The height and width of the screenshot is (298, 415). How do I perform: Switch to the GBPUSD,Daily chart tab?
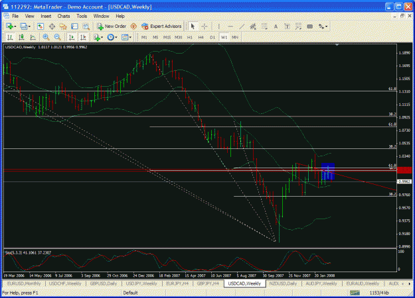(104, 283)
